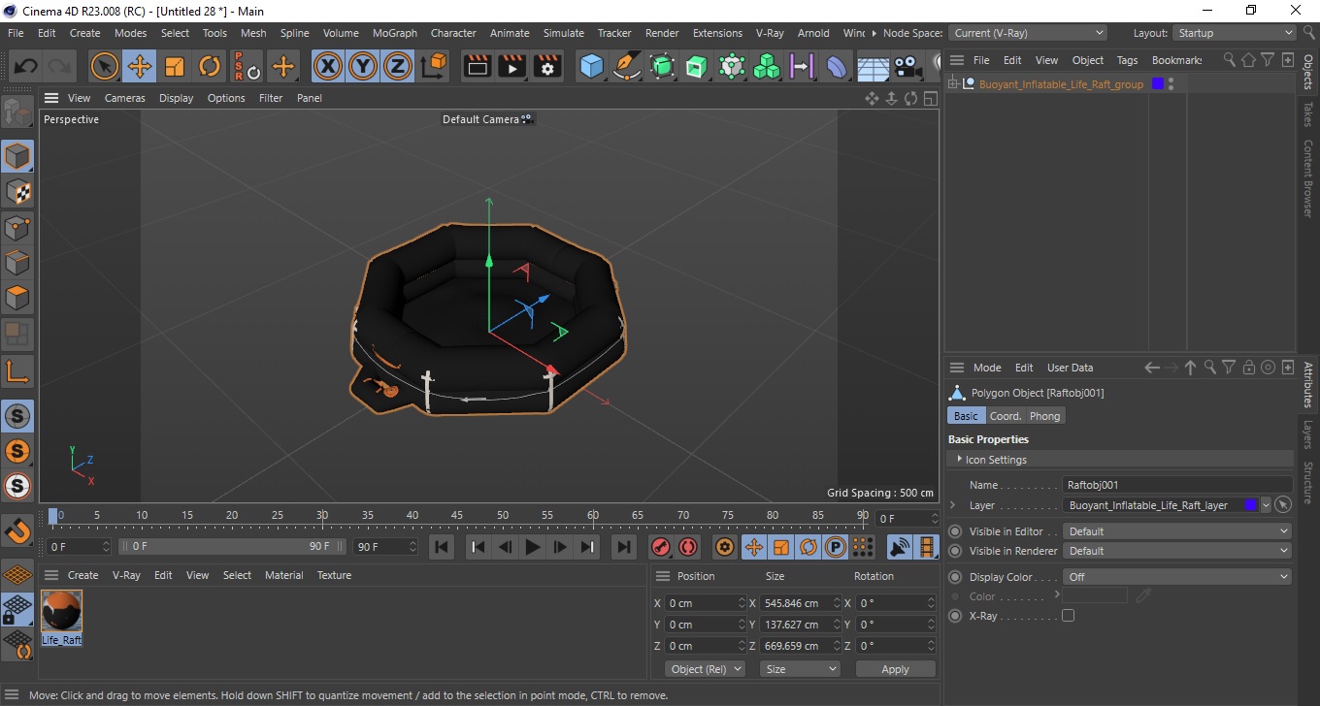Open the Layout Startup dropdown
This screenshot has width=1320, height=706.
(1235, 33)
